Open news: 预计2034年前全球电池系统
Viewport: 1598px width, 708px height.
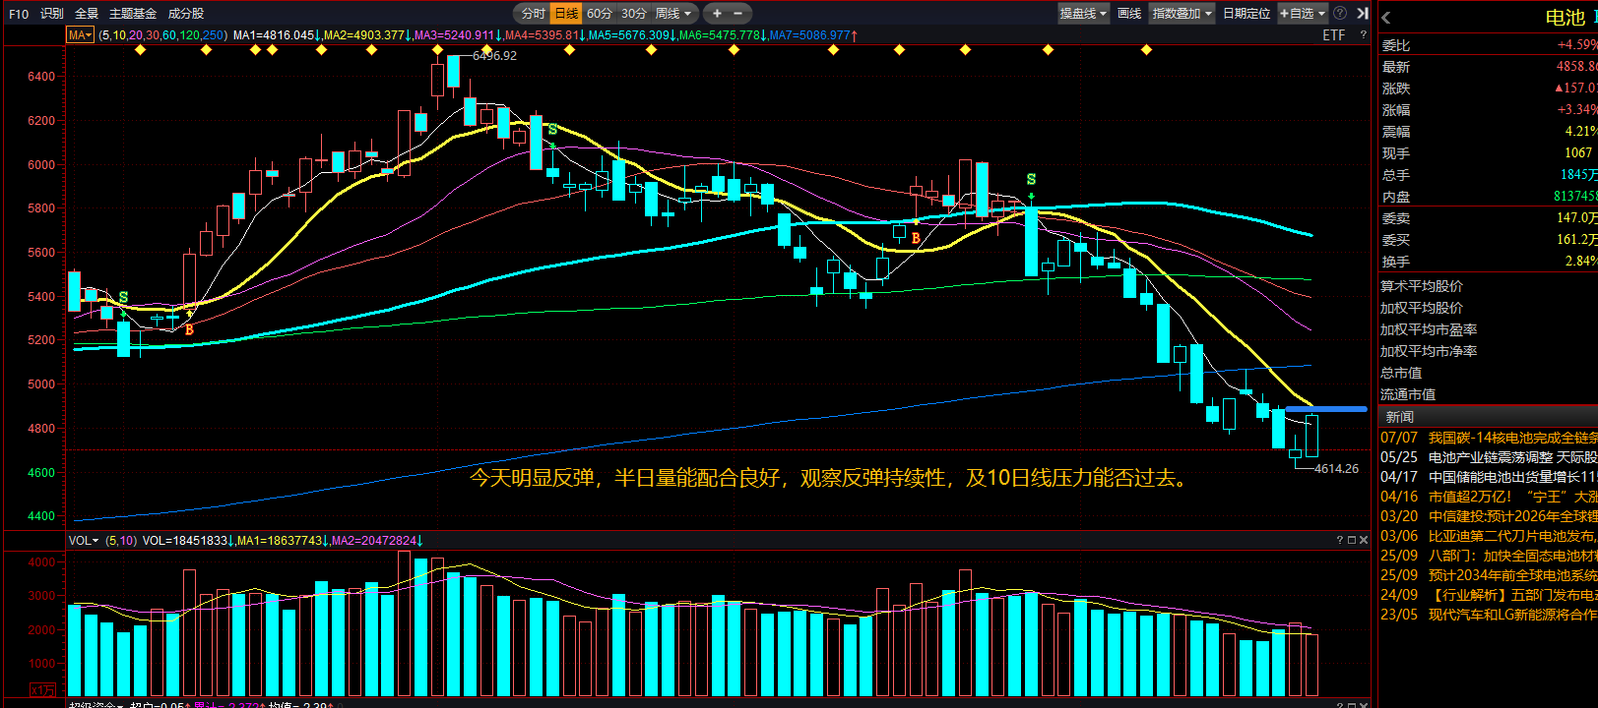[x=1513, y=575]
